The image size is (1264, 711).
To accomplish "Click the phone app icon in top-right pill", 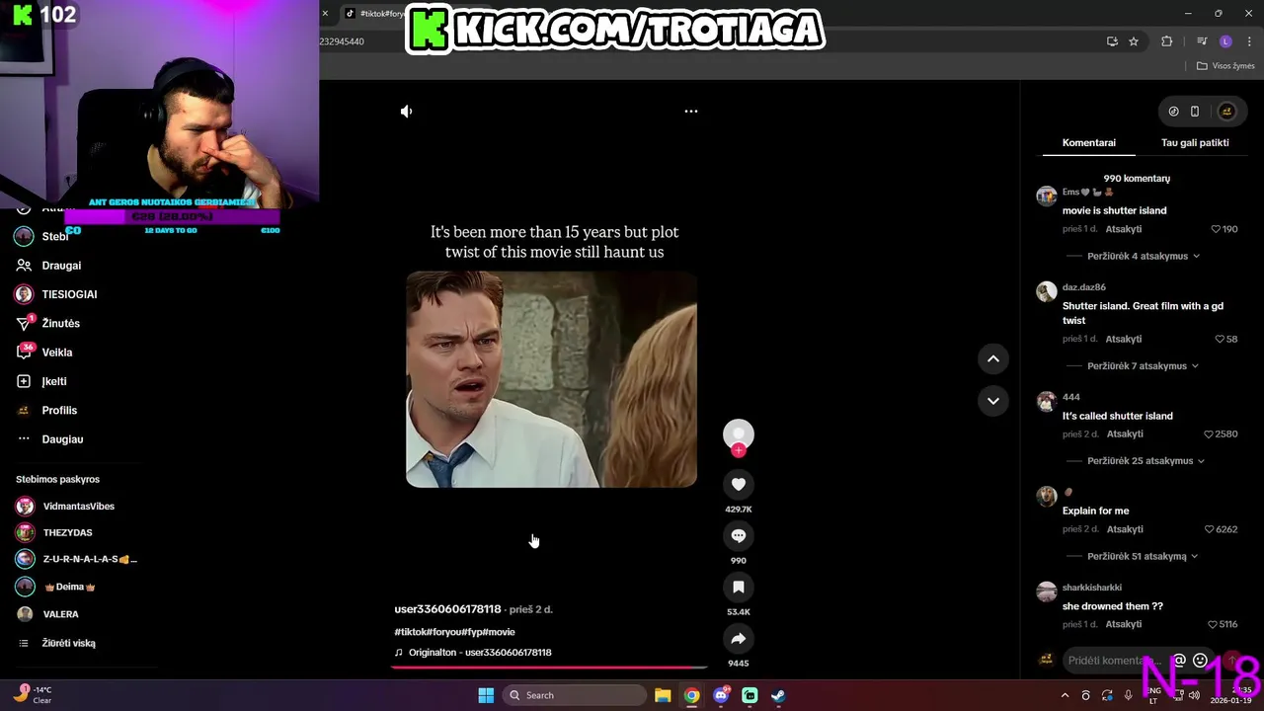I will [1195, 112].
